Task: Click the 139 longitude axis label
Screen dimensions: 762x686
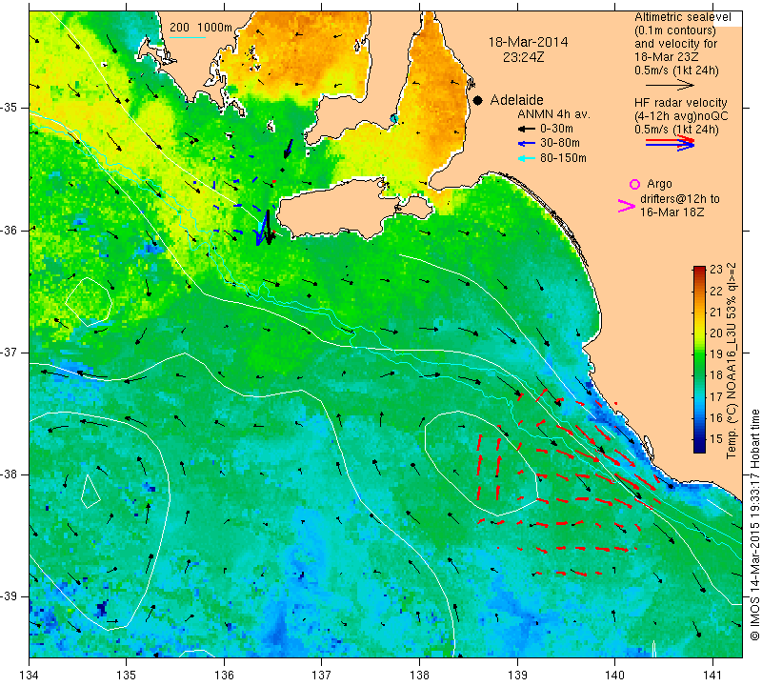Action: click(517, 676)
